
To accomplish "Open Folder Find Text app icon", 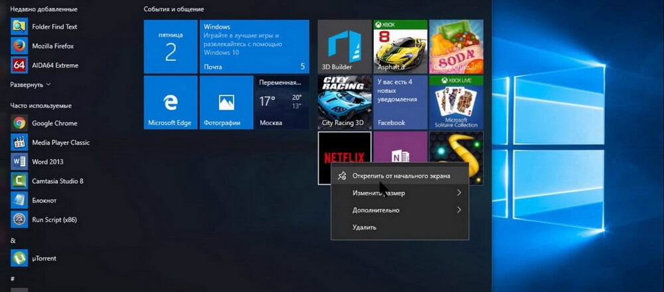I will (x=19, y=26).
